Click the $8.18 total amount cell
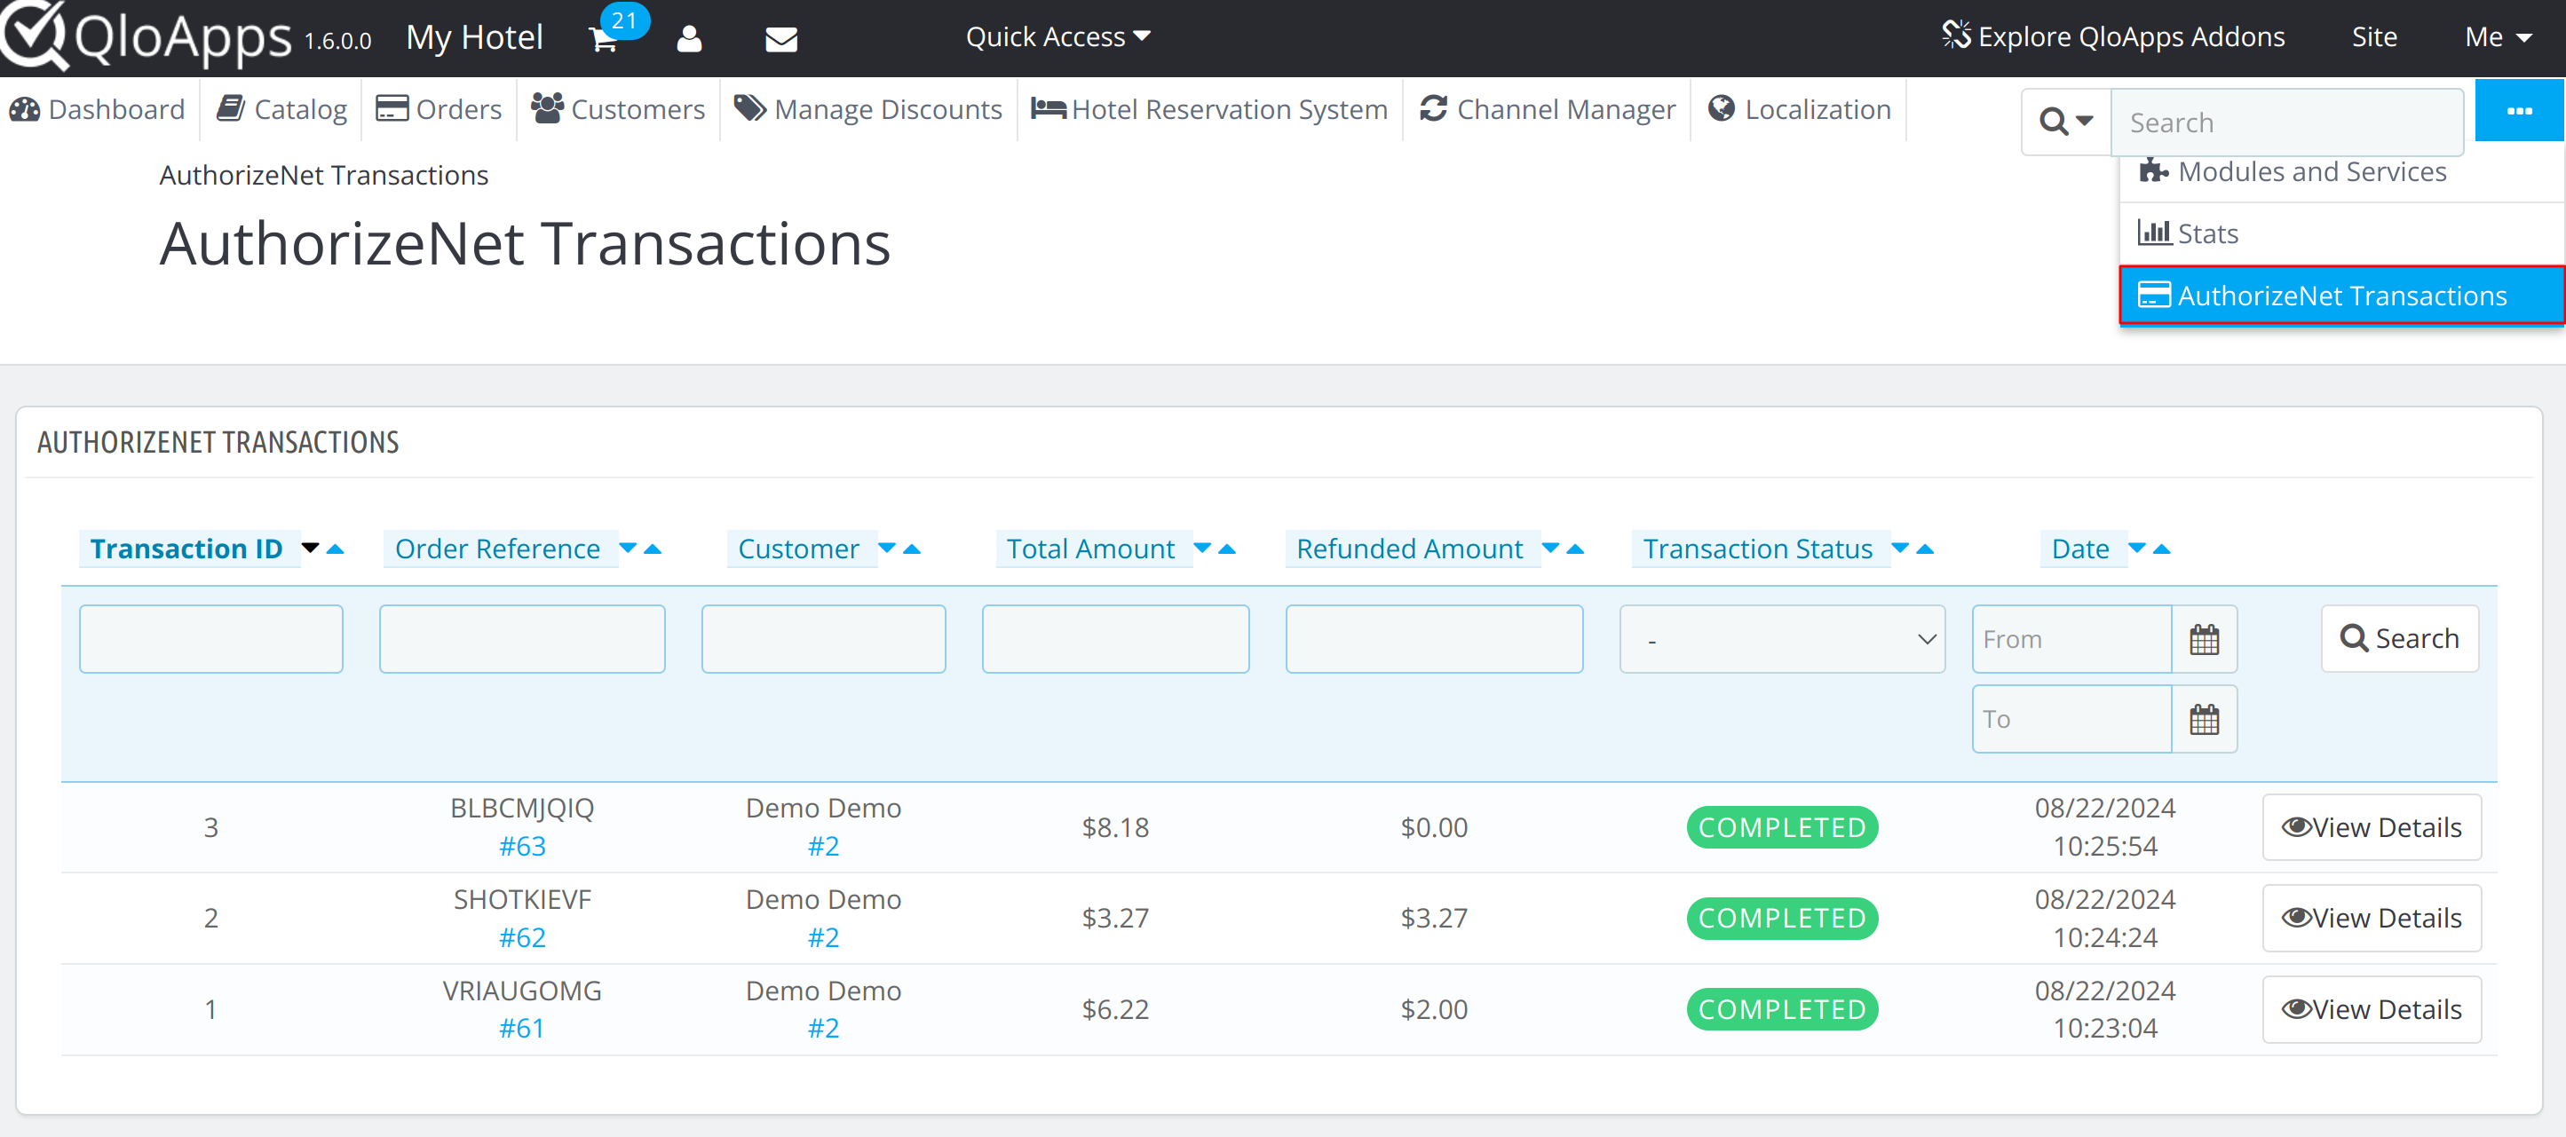 click(x=1116, y=827)
